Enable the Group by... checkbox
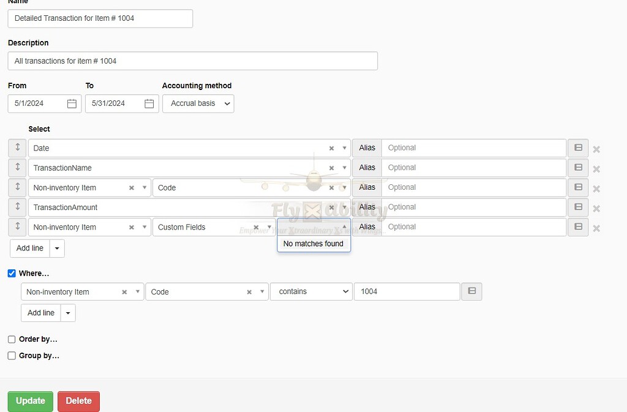 [x=11, y=355]
